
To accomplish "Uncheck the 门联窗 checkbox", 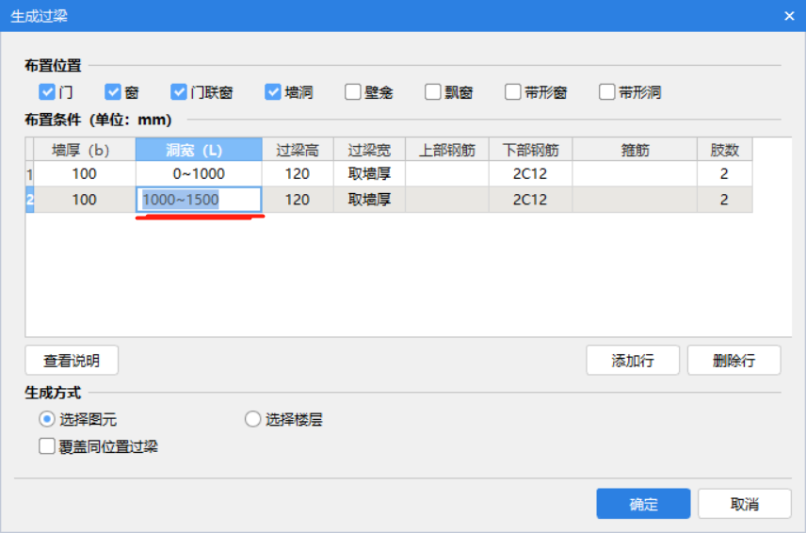I will pos(178,92).
